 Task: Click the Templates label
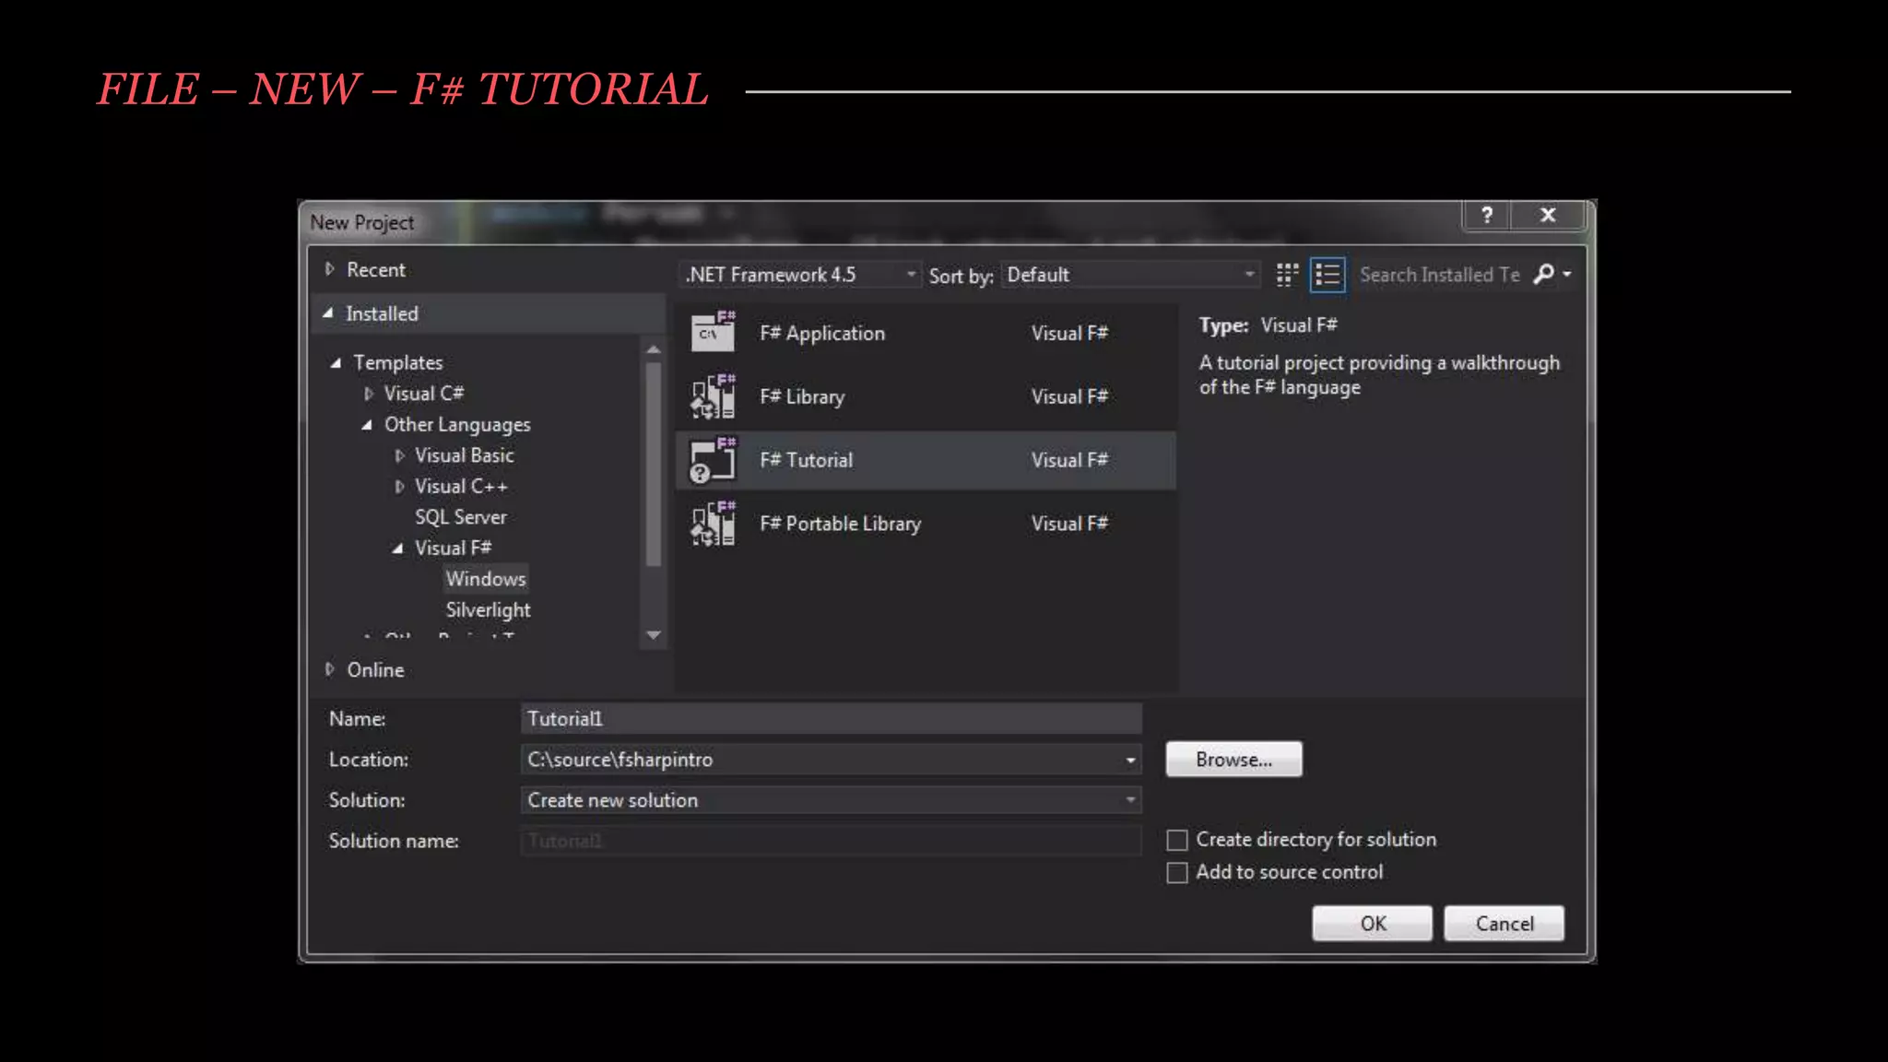pos(397,363)
